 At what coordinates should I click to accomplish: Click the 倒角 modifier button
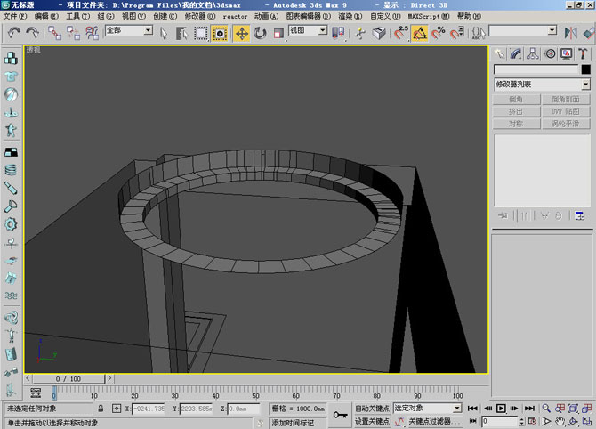coord(516,100)
